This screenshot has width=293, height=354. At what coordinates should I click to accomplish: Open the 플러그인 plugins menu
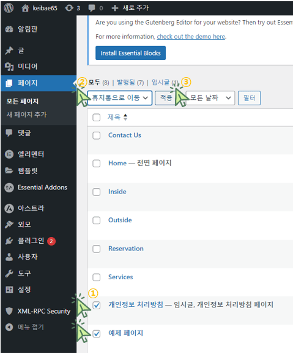pos(30,241)
